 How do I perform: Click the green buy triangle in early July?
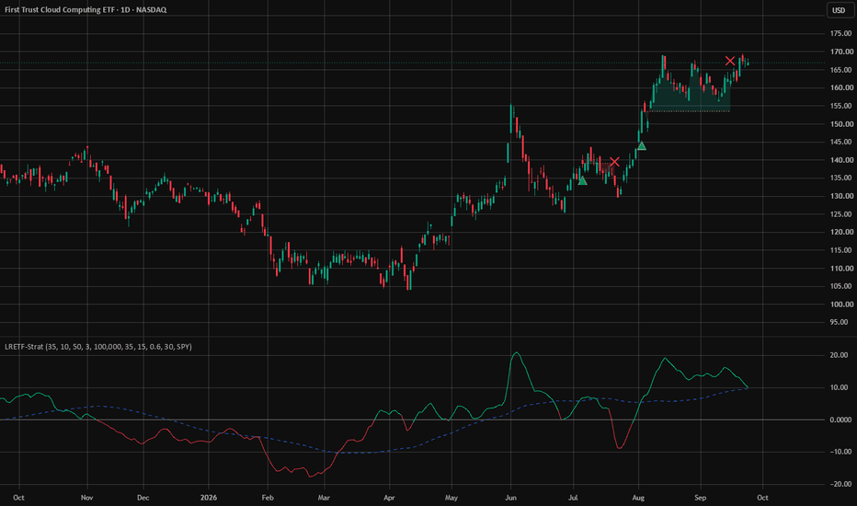coord(582,180)
